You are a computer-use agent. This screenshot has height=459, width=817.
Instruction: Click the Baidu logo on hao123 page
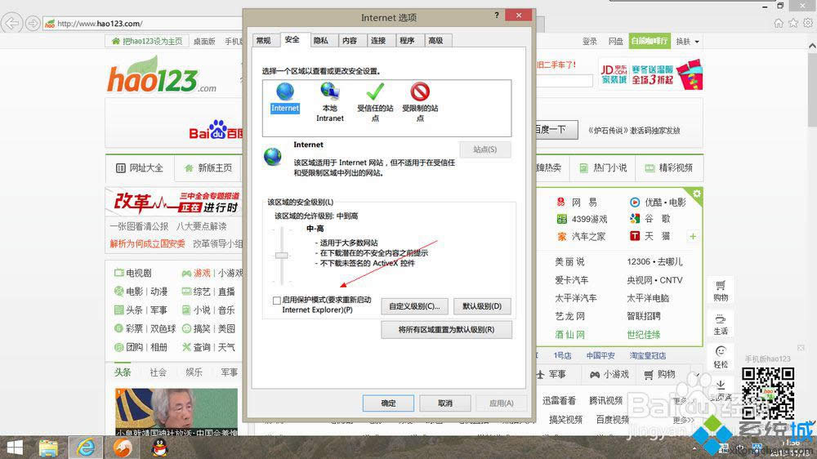pos(216,131)
